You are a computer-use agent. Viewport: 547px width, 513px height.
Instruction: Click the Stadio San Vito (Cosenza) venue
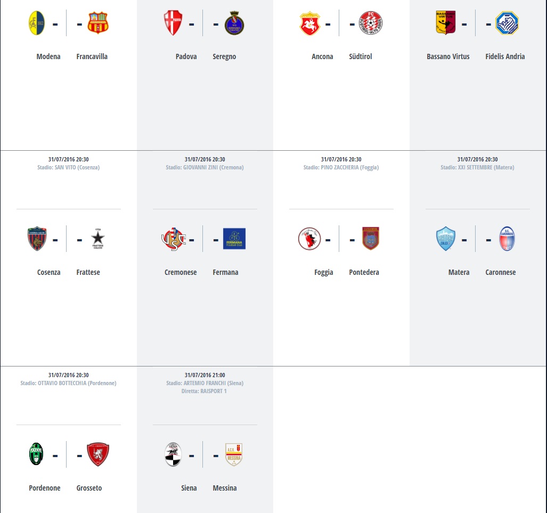click(68, 167)
